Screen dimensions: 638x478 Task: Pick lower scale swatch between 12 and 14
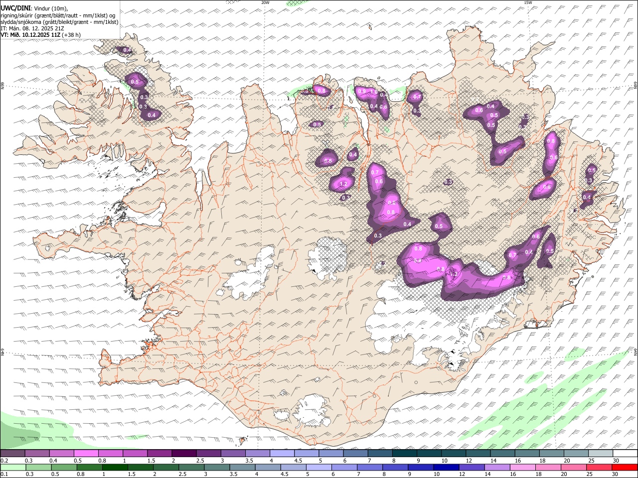[472, 468]
